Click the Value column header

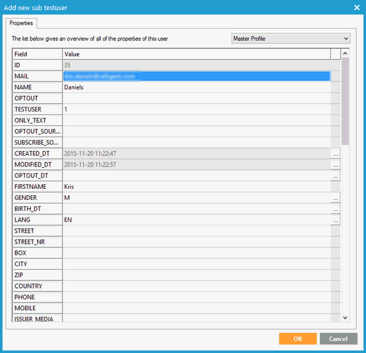[x=196, y=54]
